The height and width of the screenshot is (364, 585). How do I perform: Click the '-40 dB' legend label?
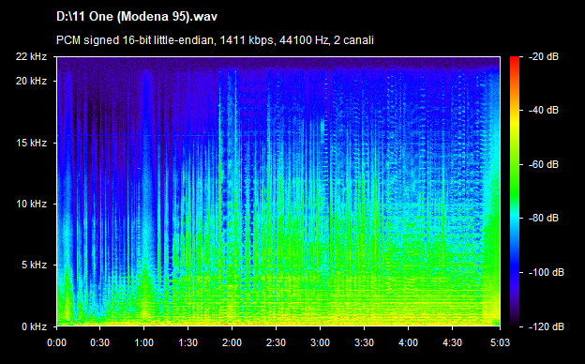[x=544, y=110]
